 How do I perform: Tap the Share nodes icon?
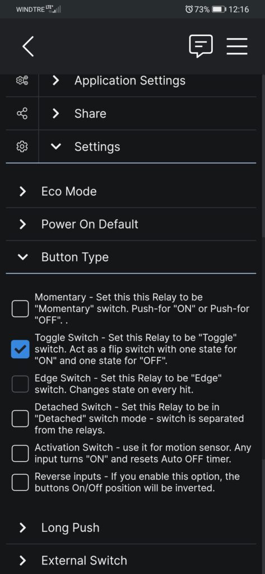click(22, 113)
